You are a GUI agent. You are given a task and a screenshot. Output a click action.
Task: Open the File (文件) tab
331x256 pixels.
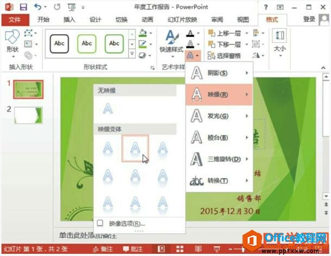[x=15, y=20]
